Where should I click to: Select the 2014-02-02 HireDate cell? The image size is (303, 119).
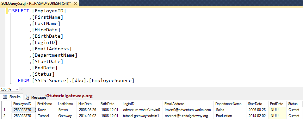[x=88, y=116]
